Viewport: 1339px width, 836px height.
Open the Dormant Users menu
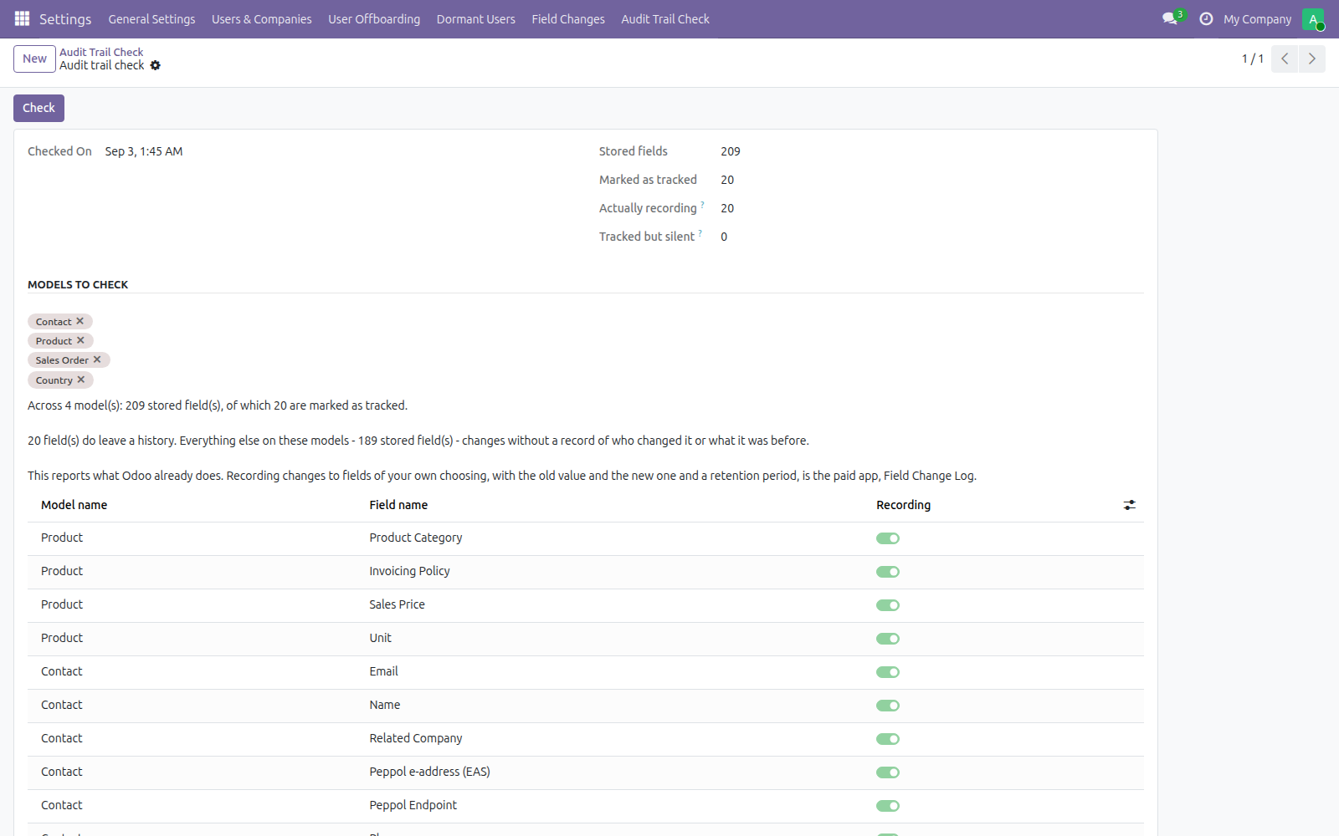(476, 19)
